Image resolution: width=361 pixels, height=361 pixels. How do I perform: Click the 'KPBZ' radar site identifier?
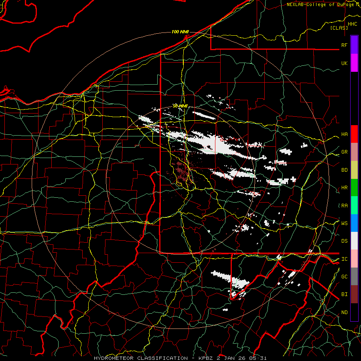click(x=206, y=358)
